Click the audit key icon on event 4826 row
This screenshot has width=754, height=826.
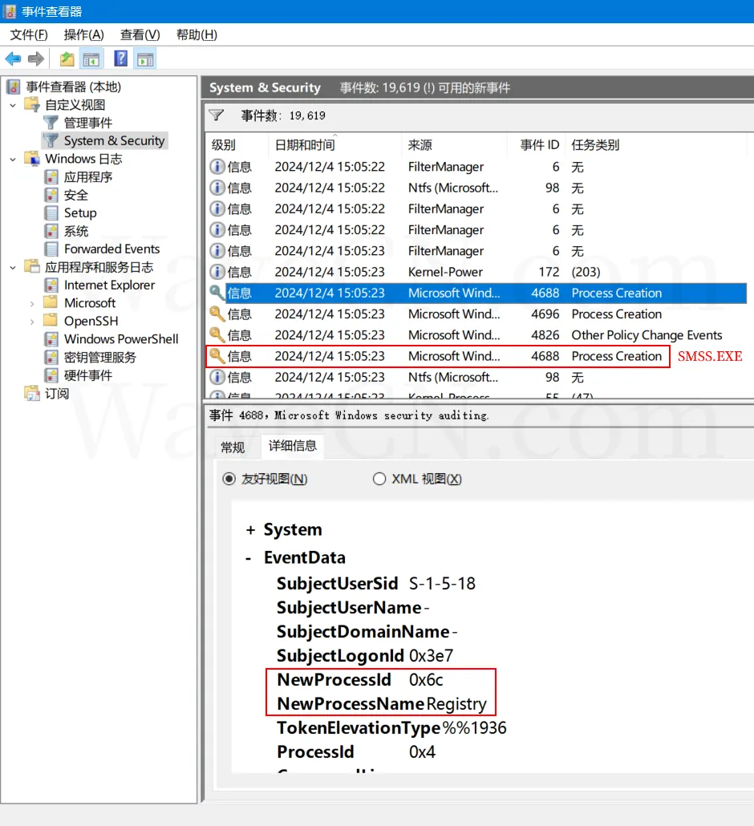coord(217,335)
